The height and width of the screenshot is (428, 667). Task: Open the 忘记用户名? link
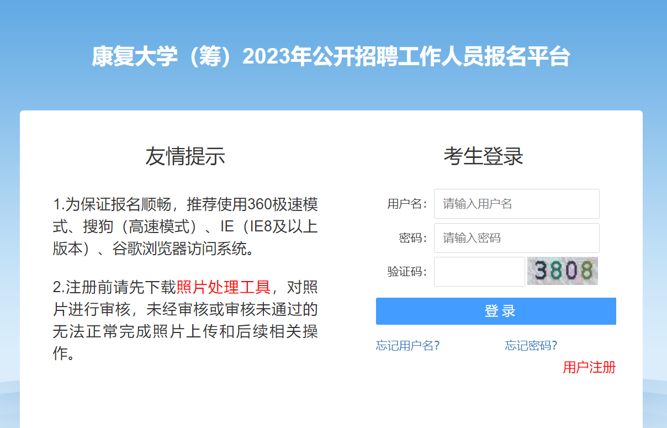tap(407, 346)
